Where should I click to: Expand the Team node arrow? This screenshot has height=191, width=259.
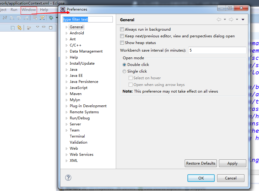click(66, 130)
